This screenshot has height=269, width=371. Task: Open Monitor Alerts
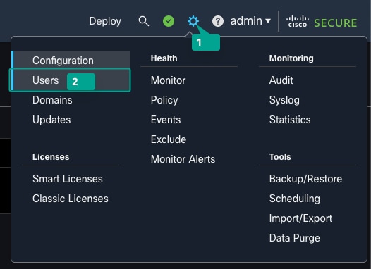point(183,159)
